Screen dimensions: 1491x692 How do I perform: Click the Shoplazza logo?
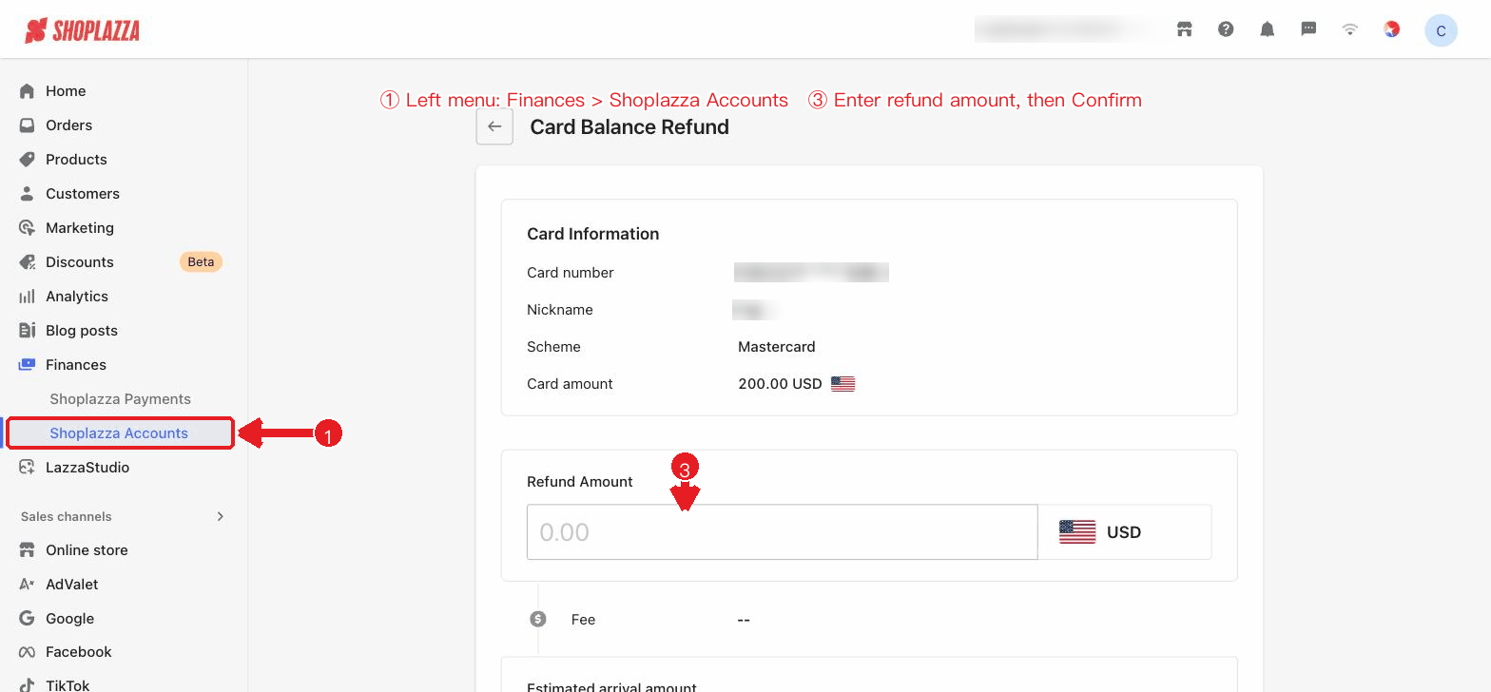82,30
